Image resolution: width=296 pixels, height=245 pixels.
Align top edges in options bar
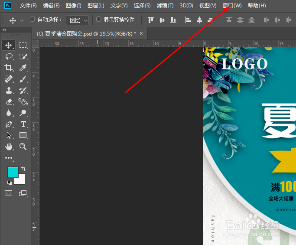tap(151, 20)
